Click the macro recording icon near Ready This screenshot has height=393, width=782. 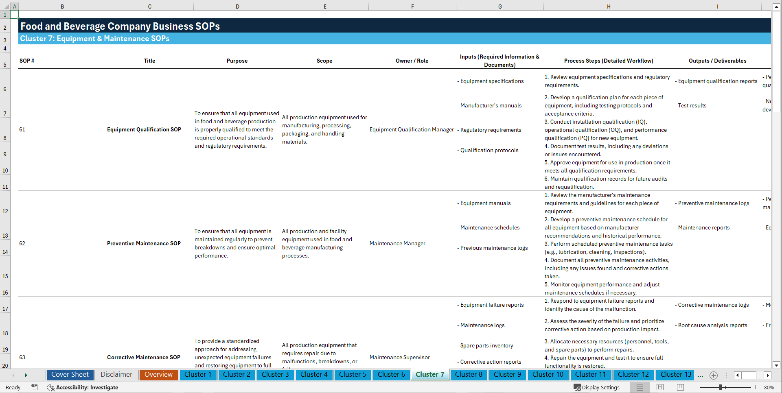coord(35,387)
